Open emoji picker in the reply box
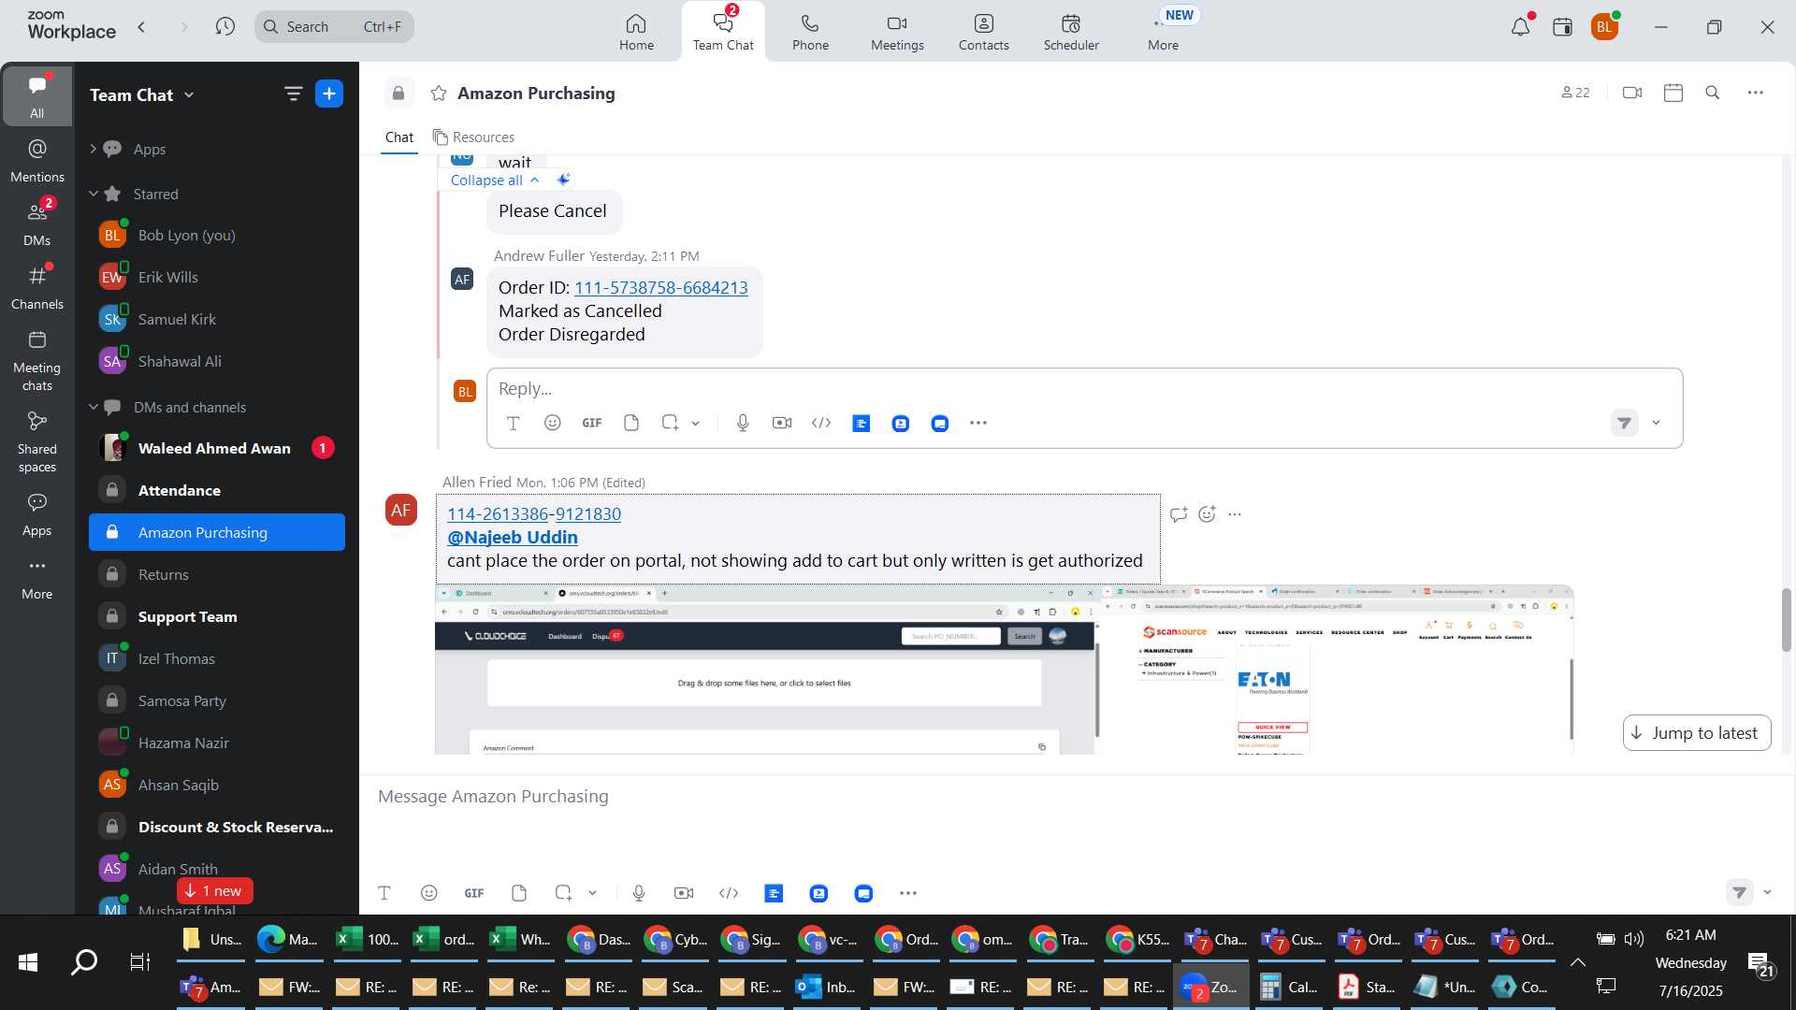This screenshot has height=1010, width=1796. point(553,424)
